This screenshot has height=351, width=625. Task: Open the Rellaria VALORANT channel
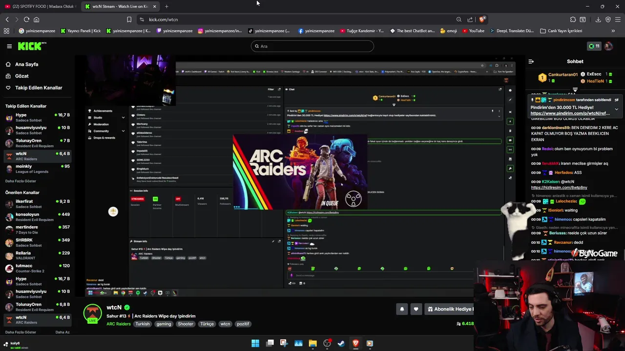tap(38, 255)
